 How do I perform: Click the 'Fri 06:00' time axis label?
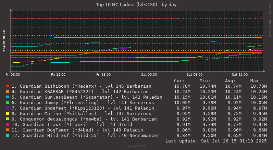pos(13,74)
